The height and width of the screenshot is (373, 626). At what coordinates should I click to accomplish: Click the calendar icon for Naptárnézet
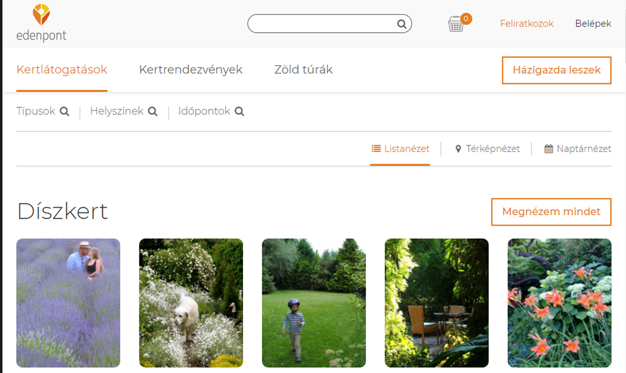548,149
